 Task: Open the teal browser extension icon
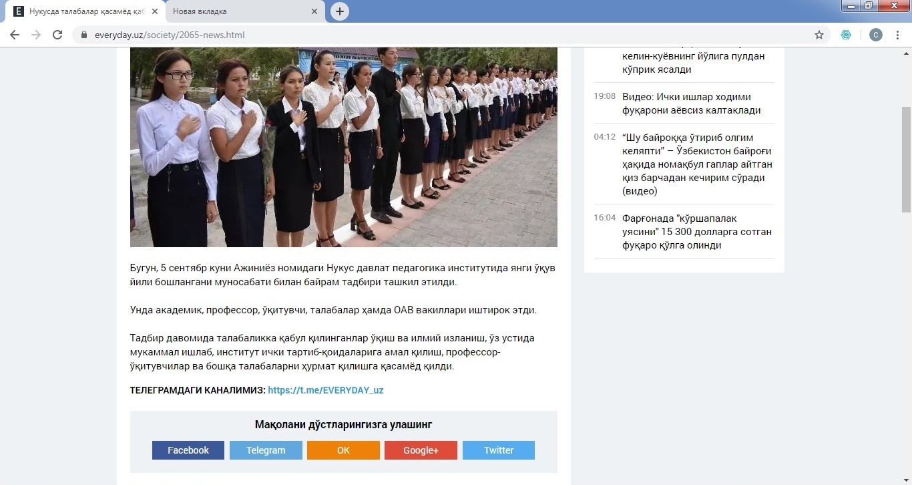846,35
